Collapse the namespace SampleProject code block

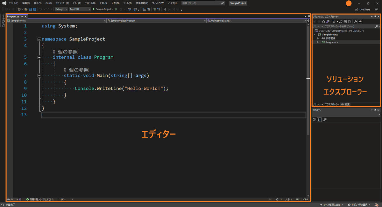pyautogui.click(x=39, y=39)
